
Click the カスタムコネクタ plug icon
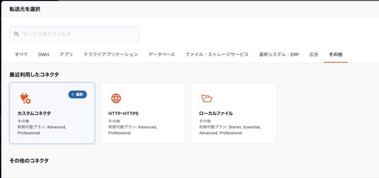point(25,98)
